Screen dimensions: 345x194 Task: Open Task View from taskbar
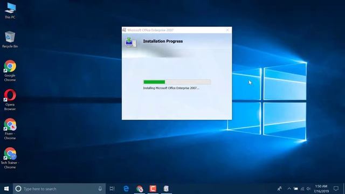pos(112,189)
